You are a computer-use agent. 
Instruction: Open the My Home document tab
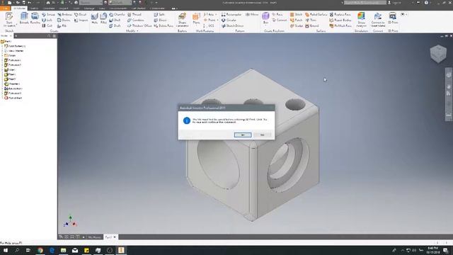(94, 237)
